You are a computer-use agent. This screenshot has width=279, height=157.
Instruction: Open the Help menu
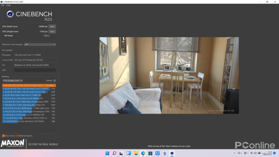(8, 5)
